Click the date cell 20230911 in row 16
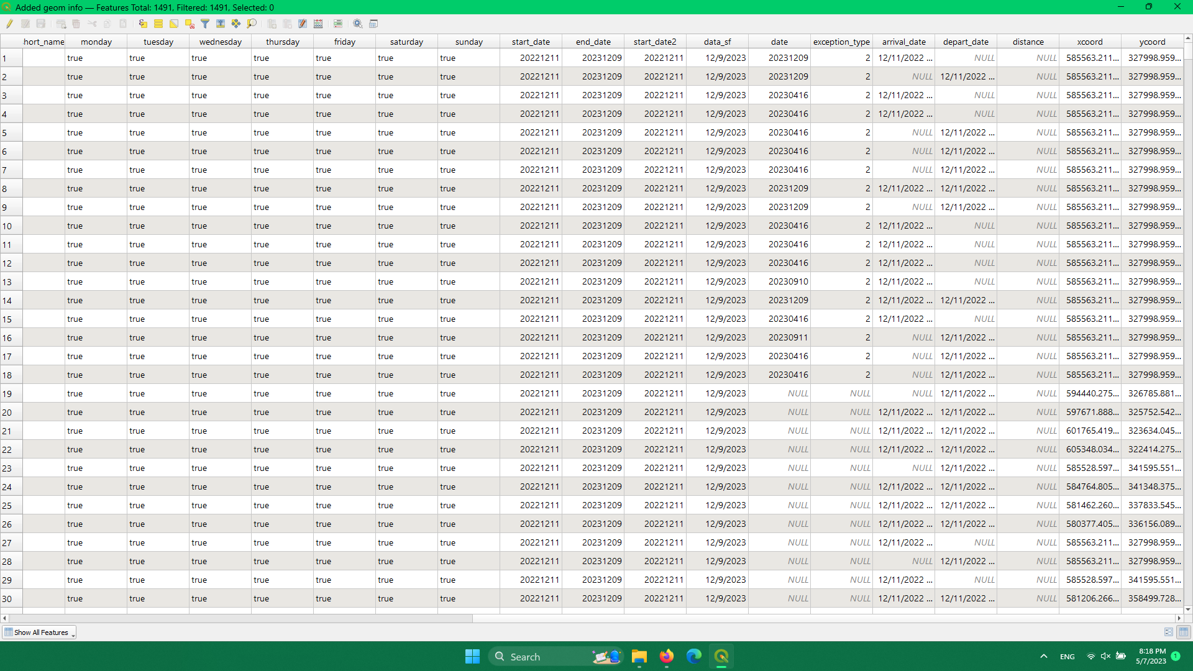Screen dimensions: 1193x671 (780, 337)
